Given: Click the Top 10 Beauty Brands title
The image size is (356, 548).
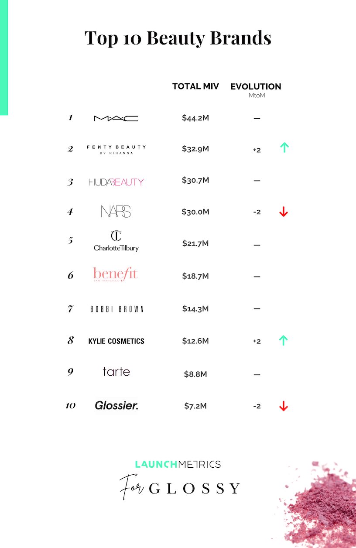Looking at the screenshot, I should pyautogui.click(x=178, y=38).
